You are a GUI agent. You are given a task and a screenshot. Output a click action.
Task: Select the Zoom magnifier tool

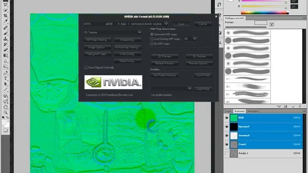(5, 112)
